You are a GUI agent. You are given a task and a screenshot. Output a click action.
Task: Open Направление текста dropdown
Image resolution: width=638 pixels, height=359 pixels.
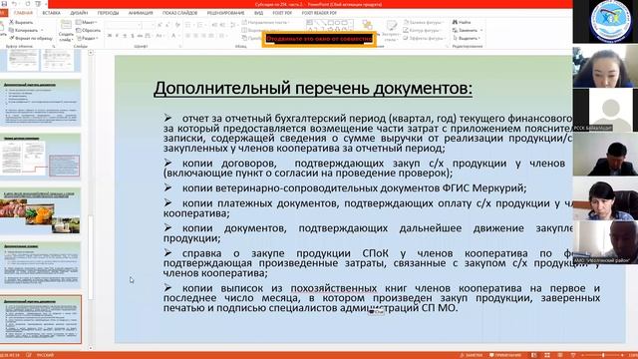point(266,22)
